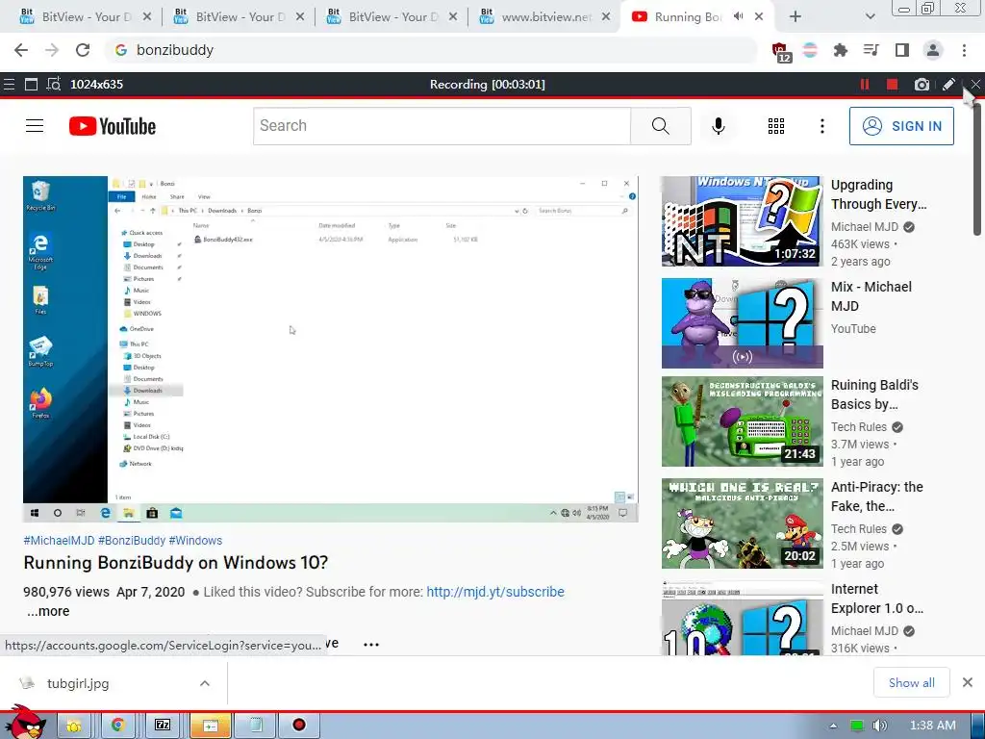Open more actions ellipsis under video
This screenshot has height=739, width=985.
pyautogui.click(x=371, y=644)
